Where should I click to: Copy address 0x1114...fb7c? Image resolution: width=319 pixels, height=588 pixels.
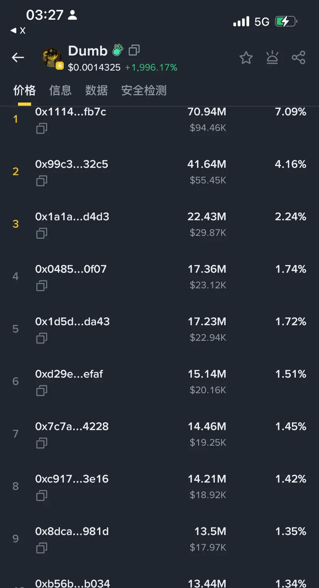point(42,128)
